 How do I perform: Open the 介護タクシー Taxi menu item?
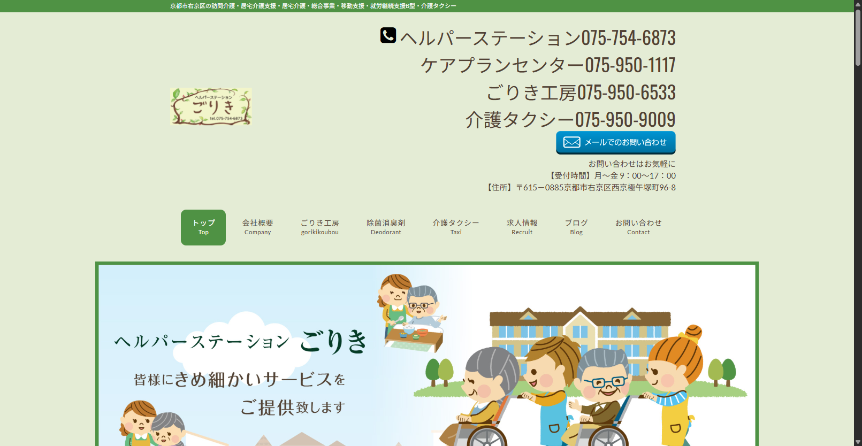[x=456, y=227]
